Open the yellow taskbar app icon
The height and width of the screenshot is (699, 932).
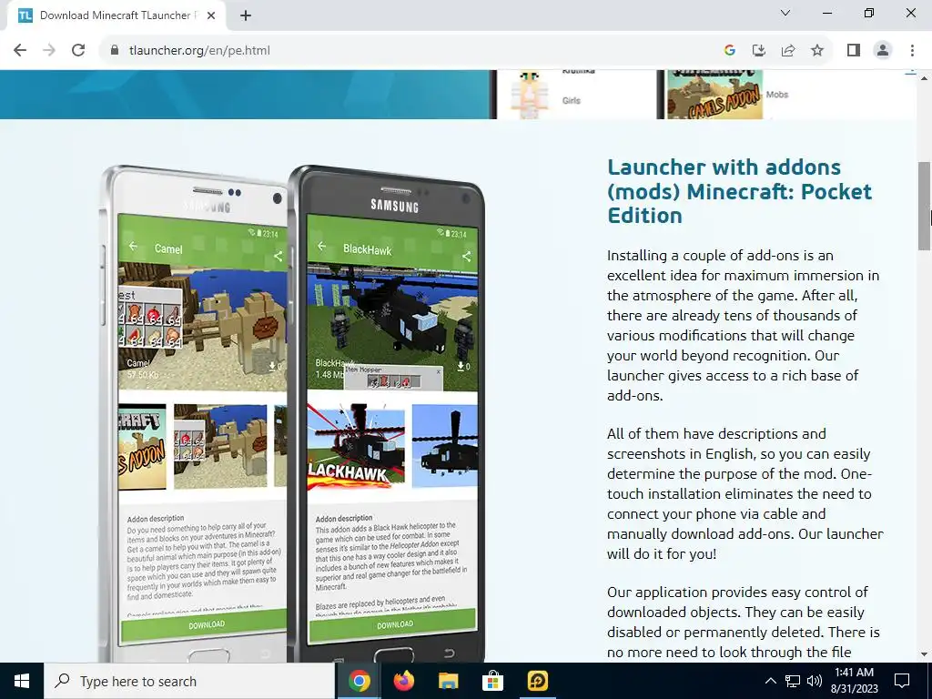click(x=537, y=681)
